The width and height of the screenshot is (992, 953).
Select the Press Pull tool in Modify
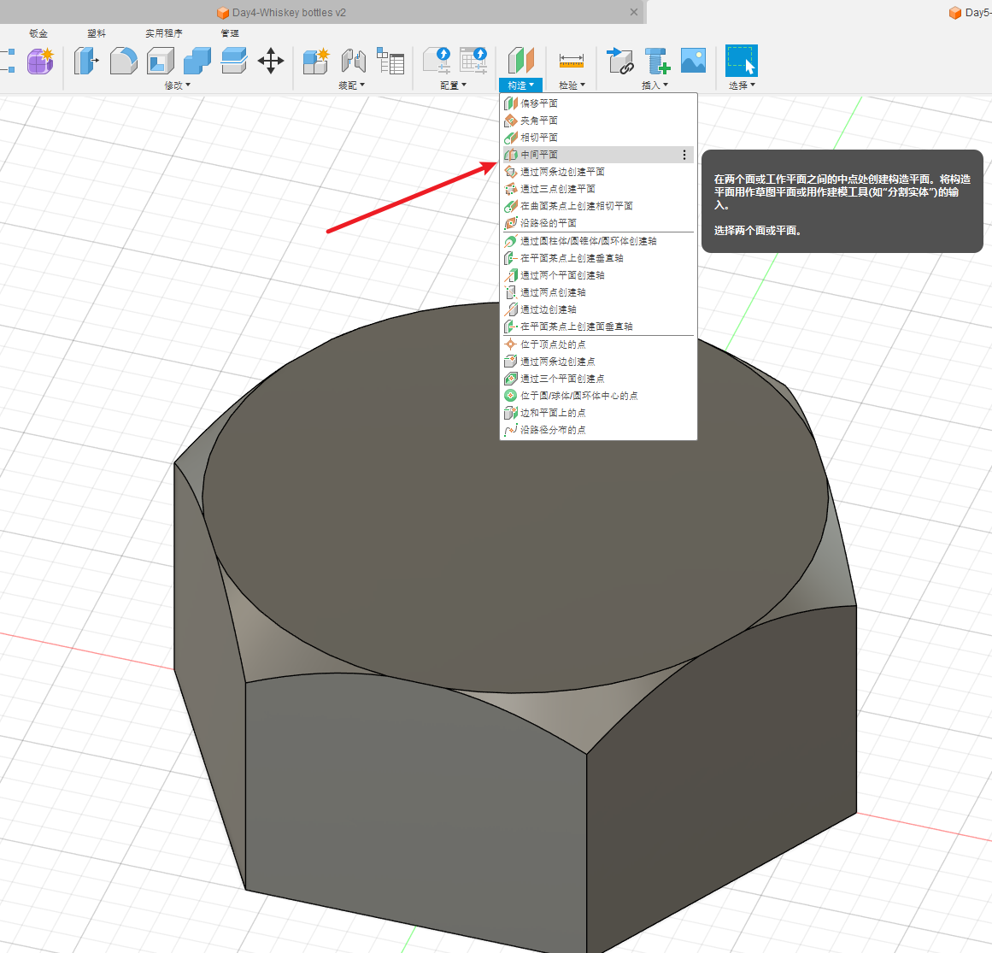[85, 61]
